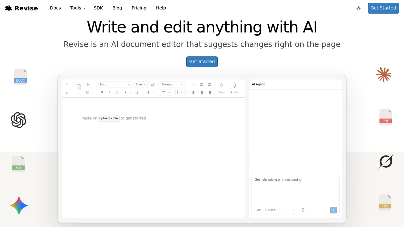Viewport: 404px width, 227px height.
Task: Click the Revise logo in header
Action: [21, 8]
